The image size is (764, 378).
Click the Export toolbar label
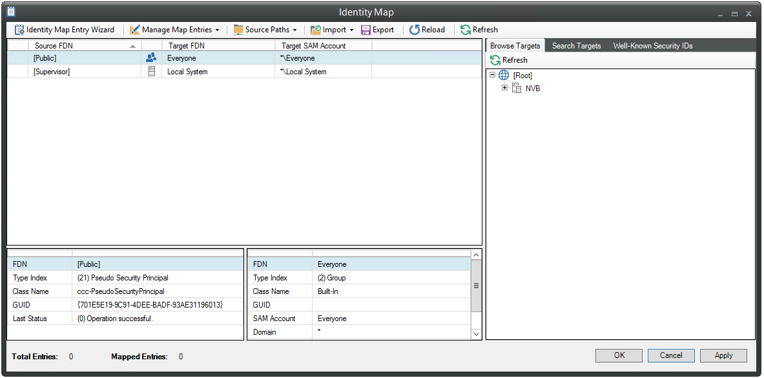coord(384,30)
